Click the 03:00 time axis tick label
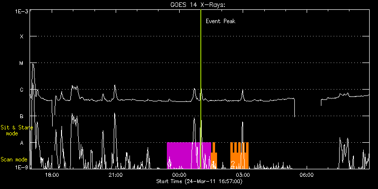Screen dimensions: 378x189 pyautogui.click(x=243, y=175)
